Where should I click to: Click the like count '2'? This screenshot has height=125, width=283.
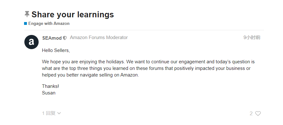click(251, 113)
